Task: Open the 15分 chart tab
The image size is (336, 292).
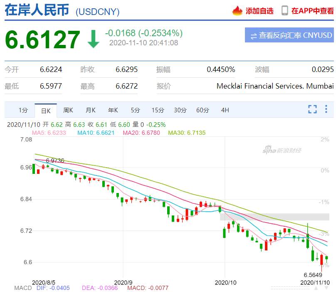Action: pos(158,110)
